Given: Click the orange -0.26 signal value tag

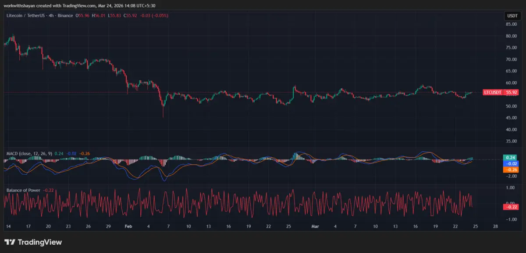Looking at the screenshot, I should click(510, 170).
